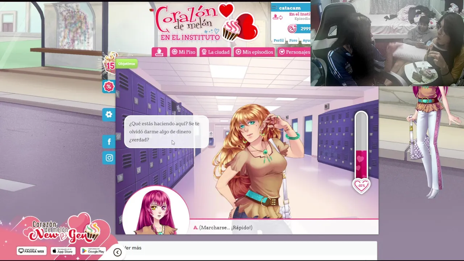Open the Personajes menu

tap(294, 52)
